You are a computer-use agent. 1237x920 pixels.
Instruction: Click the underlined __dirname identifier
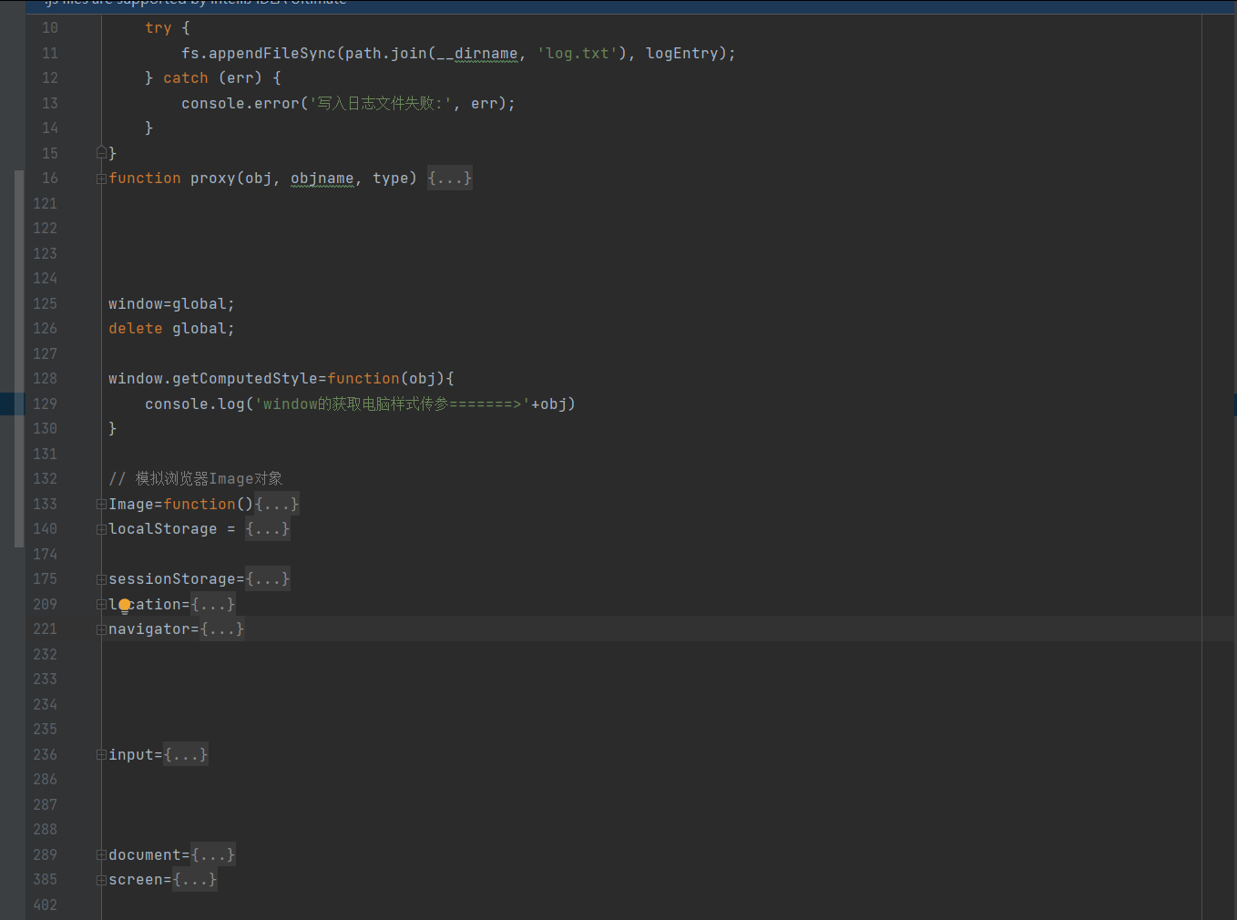point(477,54)
